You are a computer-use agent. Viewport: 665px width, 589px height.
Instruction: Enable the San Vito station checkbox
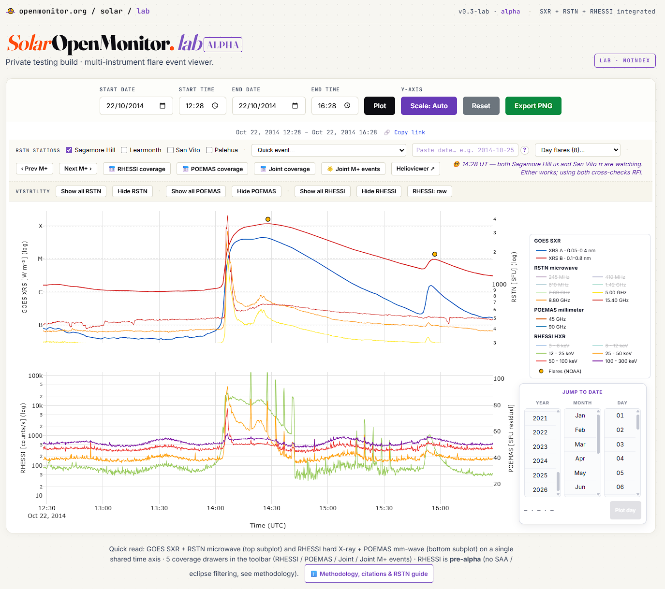click(170, 150)
